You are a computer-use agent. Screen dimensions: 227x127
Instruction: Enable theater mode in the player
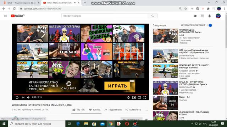(139, 97)
